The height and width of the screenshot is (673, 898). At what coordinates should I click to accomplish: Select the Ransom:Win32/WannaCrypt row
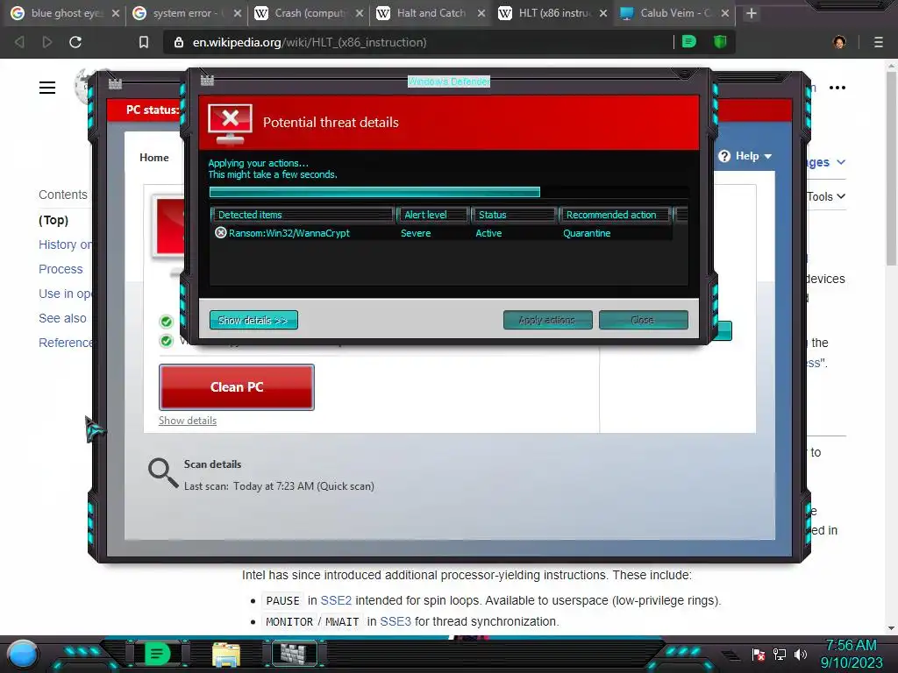(x=441, y=233)
